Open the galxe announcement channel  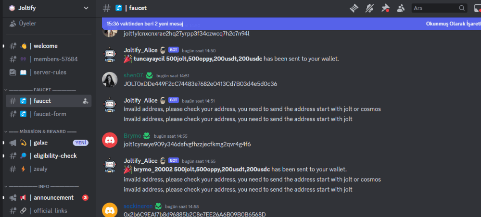point(49,143)
